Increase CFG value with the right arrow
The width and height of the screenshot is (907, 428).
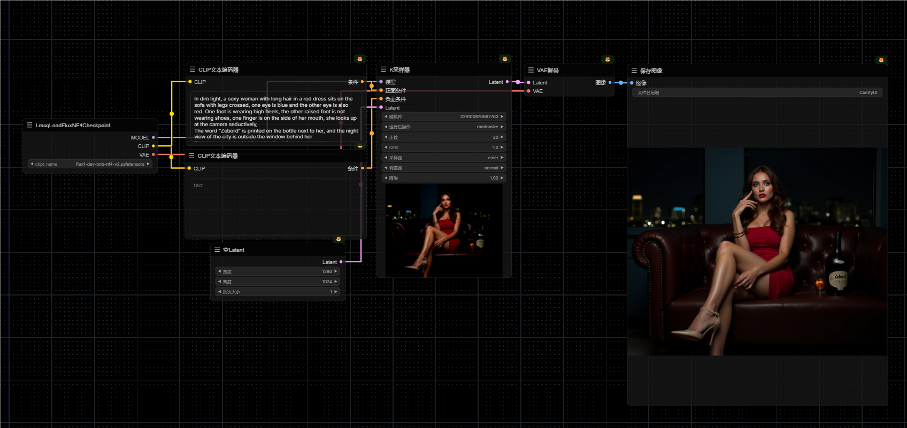502,147
